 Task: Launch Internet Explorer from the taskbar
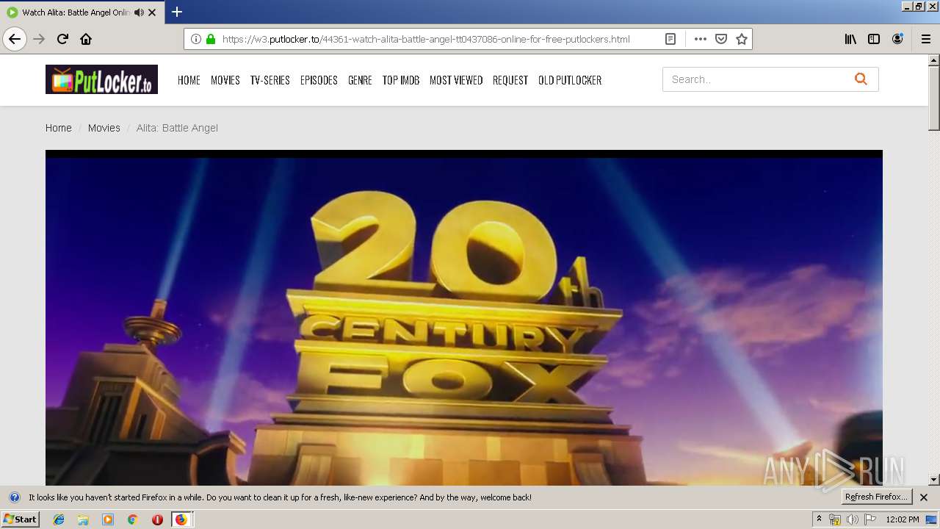59,519
